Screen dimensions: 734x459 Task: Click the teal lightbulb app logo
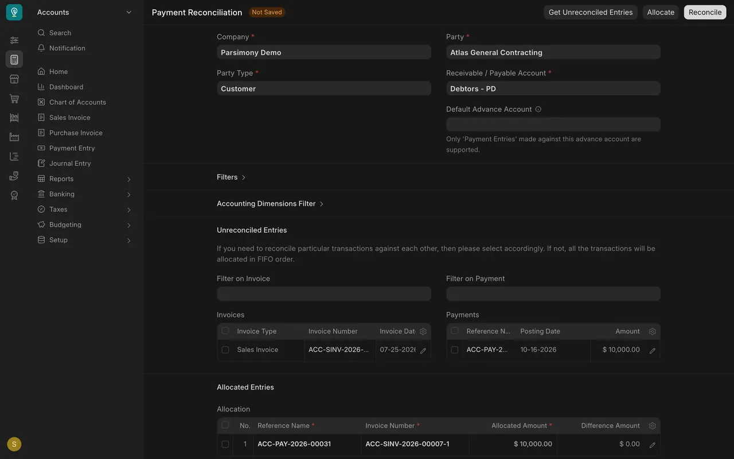14,12
